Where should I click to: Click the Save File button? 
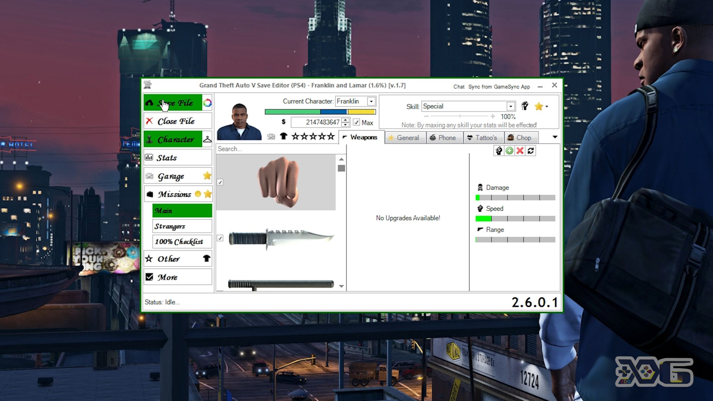coord(173,103)
